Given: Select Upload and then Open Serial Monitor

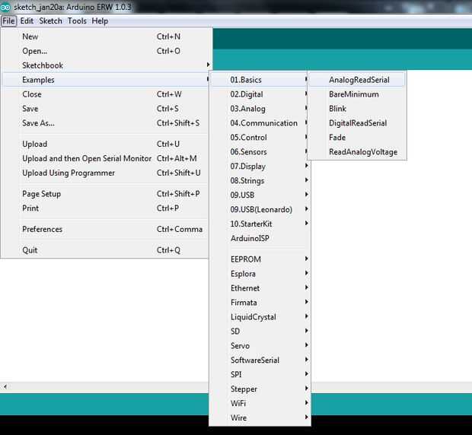Looking at the screenshot, I should coord(106,159).
